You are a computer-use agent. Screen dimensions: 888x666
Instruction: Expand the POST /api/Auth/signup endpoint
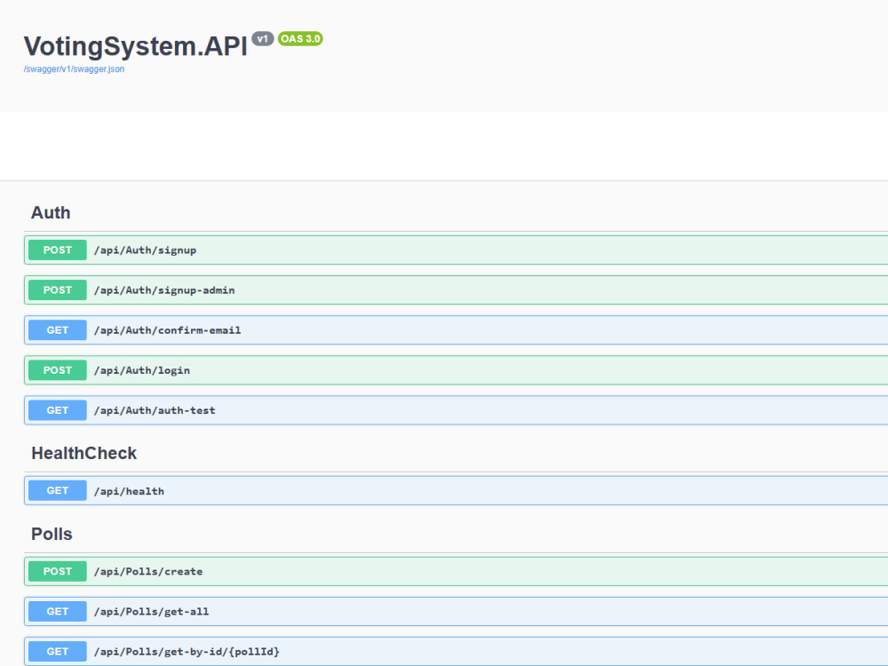(456, 250)
